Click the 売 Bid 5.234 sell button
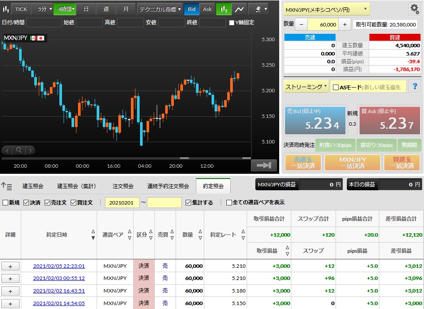Screen dimensions: 424x309 click(315, 120)
